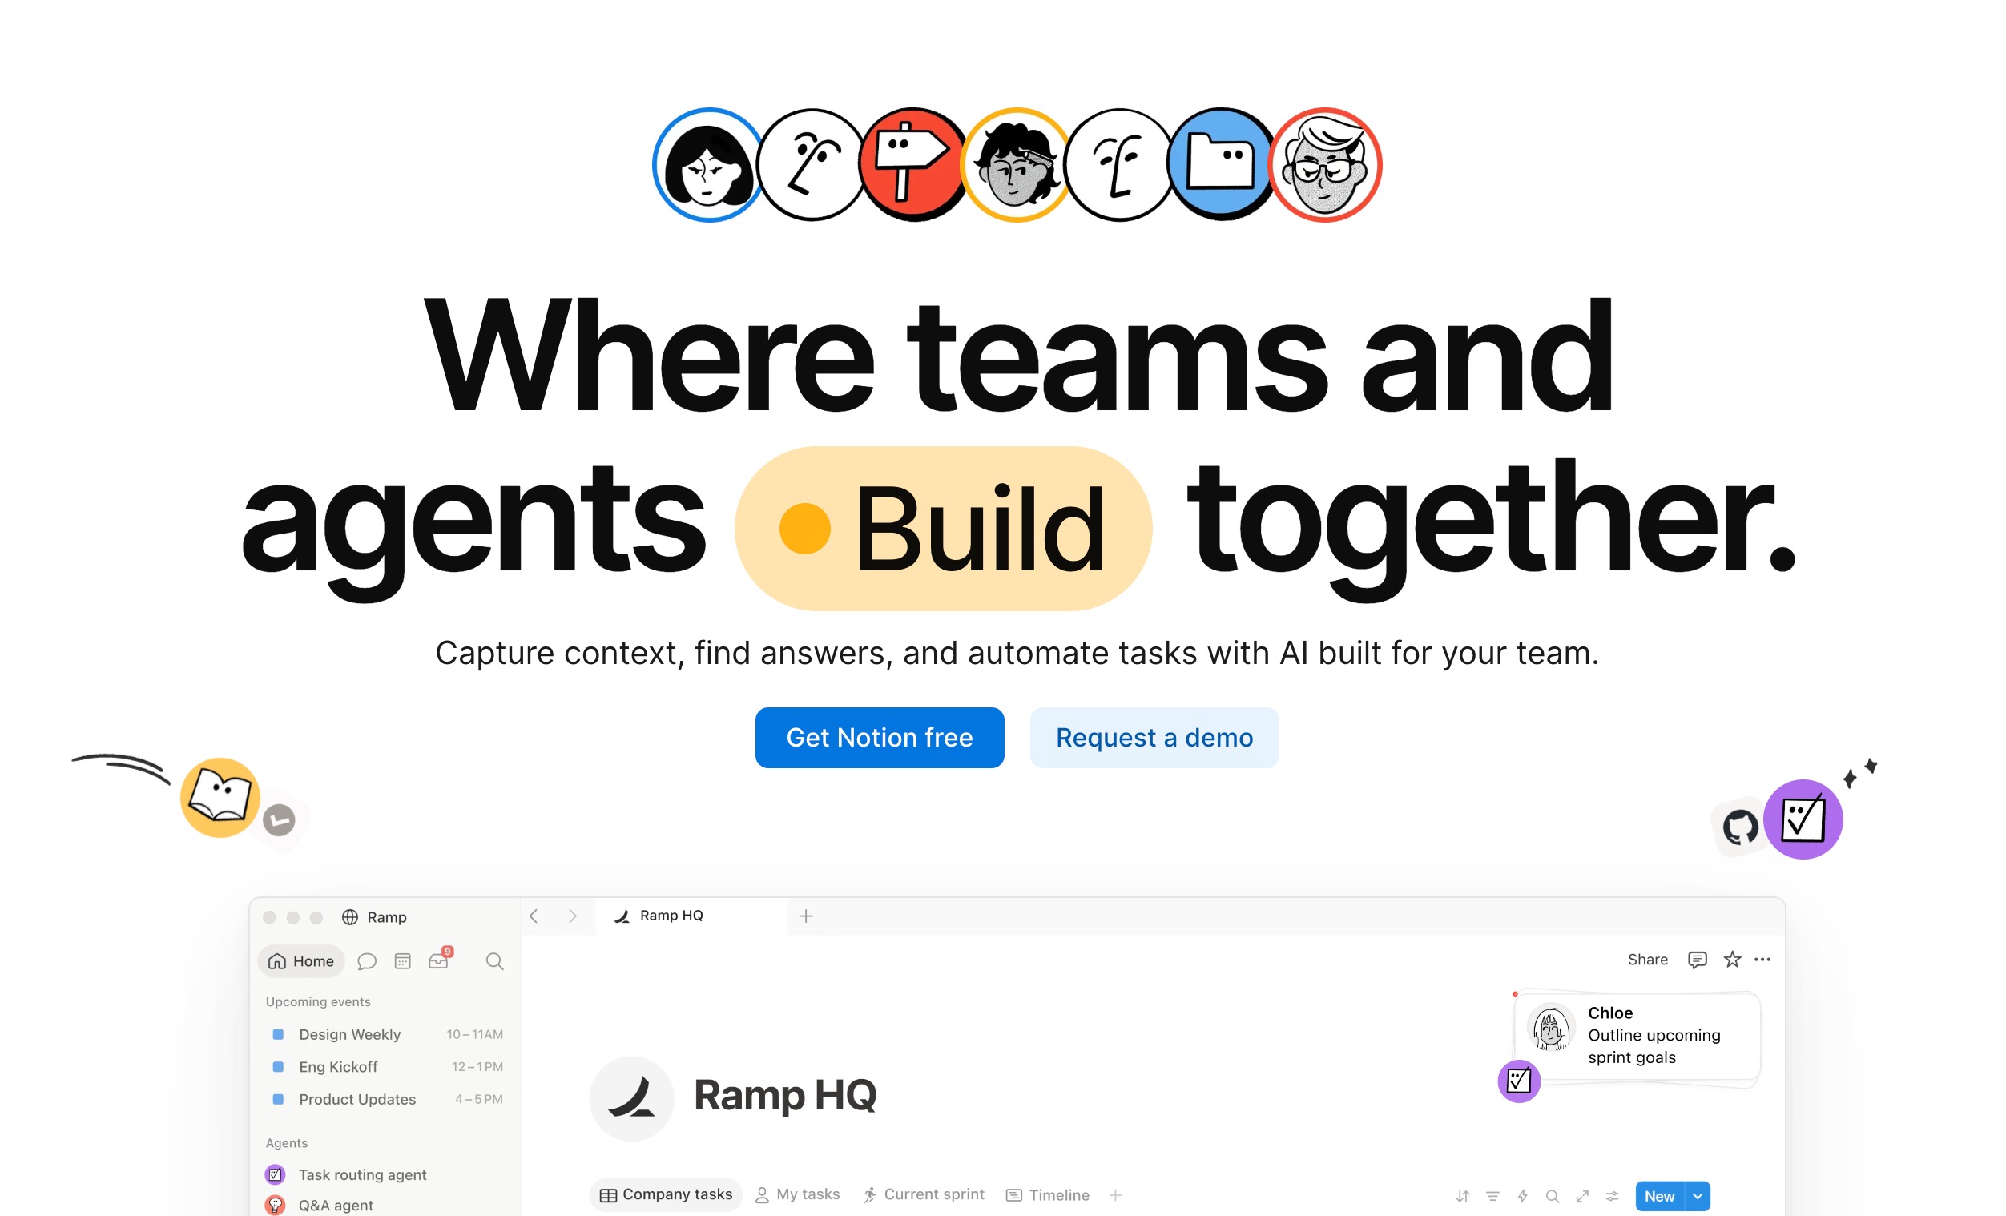
Task: Open the Product Updates event
Action: click(x=385, y=1100)
